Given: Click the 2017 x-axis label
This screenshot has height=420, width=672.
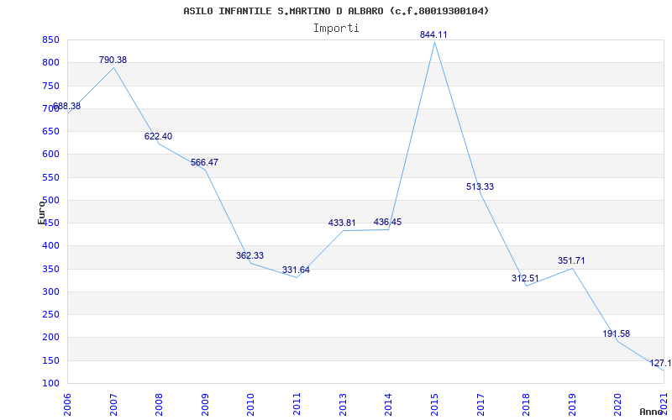Looking at the screenshot, I should tap(480, 404).
